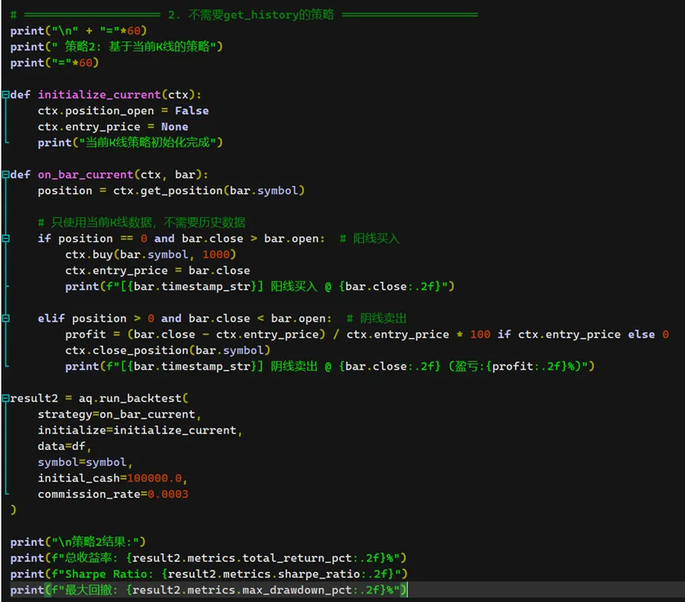Click the print line containing '策略2: 基于当前K线的策略'
Screen dimensions: 685x602
[116, 46]
